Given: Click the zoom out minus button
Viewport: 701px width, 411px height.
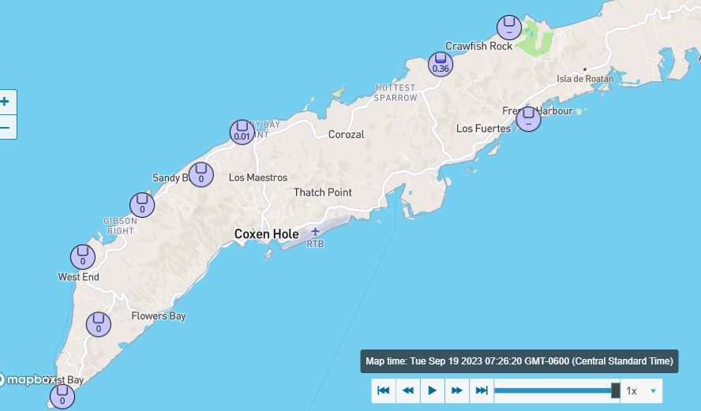Looking at the screenshot, I should pos(6,126).
